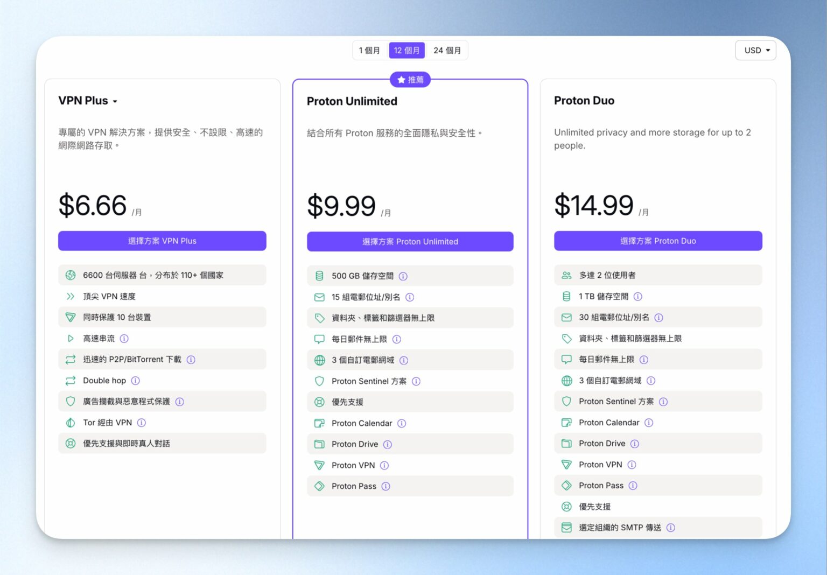Open the USD currency dropdown

click(755, 50)
